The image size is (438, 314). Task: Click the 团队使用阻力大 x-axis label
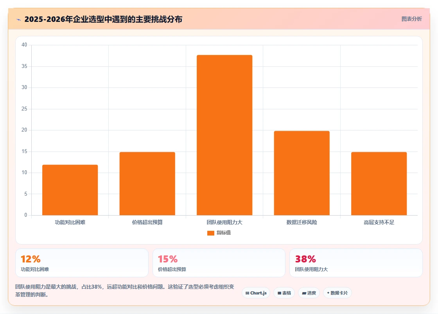pos(224,222)
